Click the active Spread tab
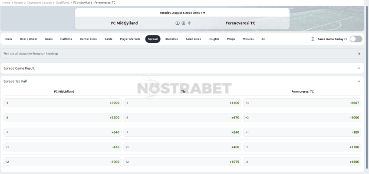The width and height of the screenshot is (369, 174). pos(153,39)
